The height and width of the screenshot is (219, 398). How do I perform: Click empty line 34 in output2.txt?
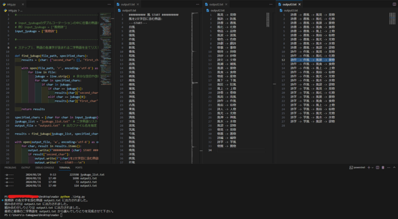pos(241,150)
